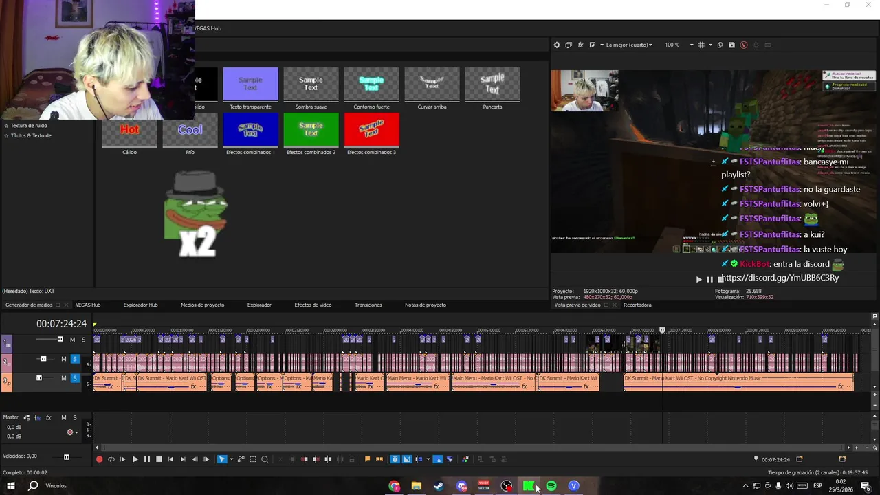Adjust track 2 volume slider
880x495 pixels.
click(x=43, y=359)
